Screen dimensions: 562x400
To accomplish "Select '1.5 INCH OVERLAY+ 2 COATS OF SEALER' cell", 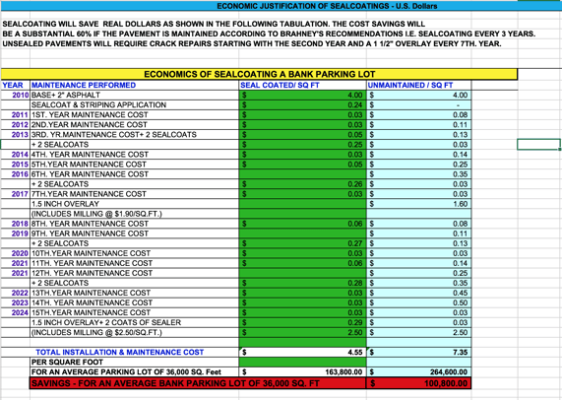I will click(x=135, y=322).
